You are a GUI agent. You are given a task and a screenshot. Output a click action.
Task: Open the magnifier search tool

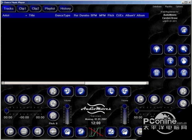click(184, 49)
